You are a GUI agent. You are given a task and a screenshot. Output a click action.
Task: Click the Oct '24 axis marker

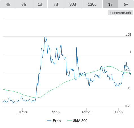22,112
